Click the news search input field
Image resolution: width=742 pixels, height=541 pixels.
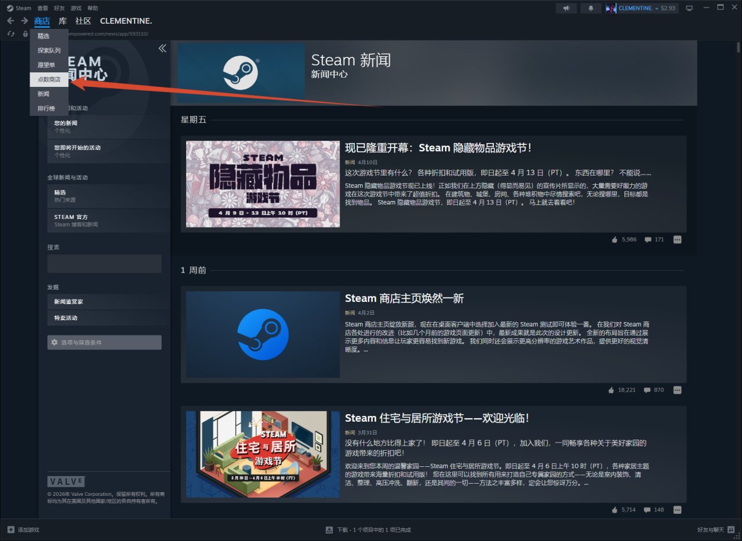tap(104, 264)
